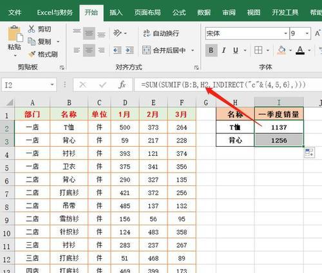Click the Cut scissors icon
The height and width of the screenshot is (273, 322).
(x=32, y=29)
